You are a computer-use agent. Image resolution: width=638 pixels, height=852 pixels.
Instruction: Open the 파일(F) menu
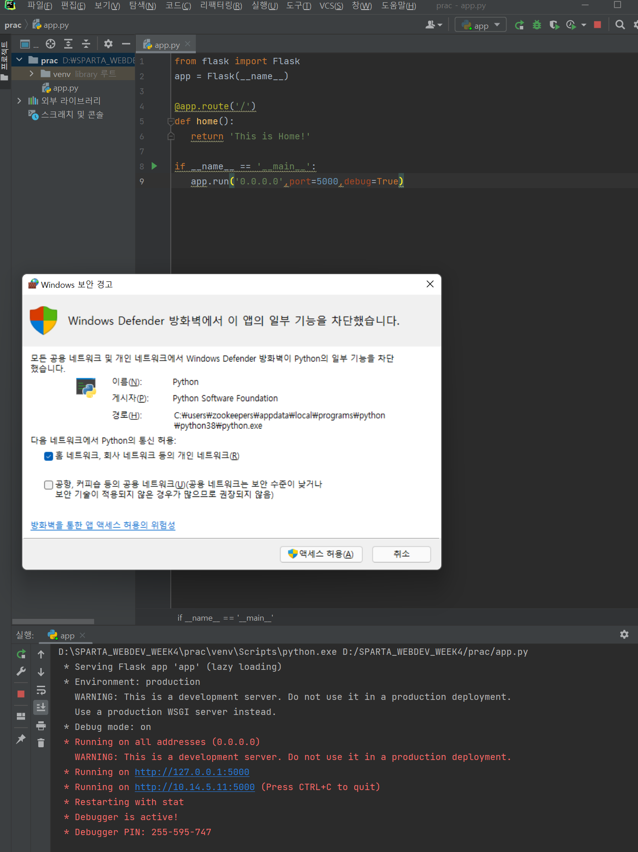click(40, 6)
